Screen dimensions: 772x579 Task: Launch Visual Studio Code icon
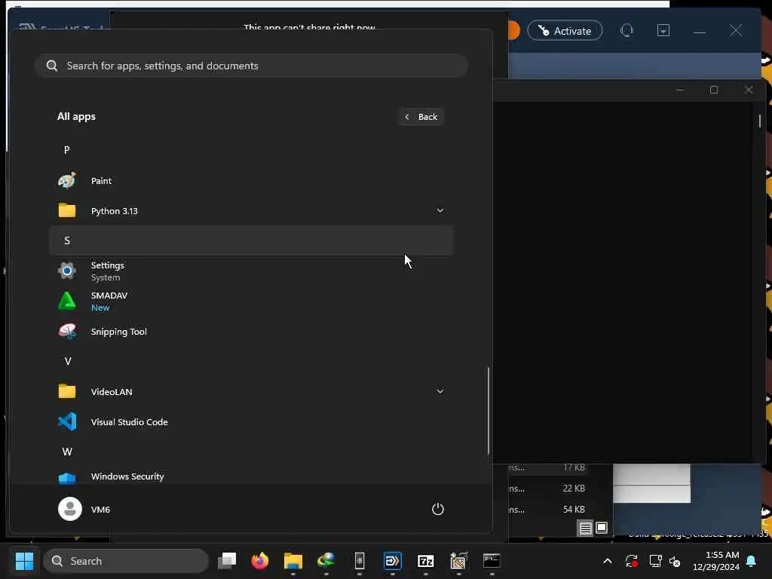(67, 422)
